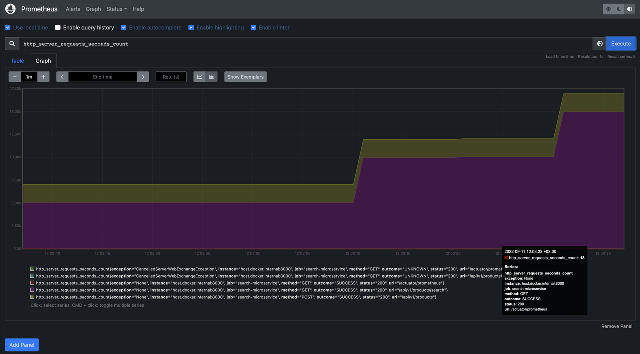Select the /api/v1/products/search legend series
The width and height of the screenshot is (640, 354).
(x=239, y=290)
